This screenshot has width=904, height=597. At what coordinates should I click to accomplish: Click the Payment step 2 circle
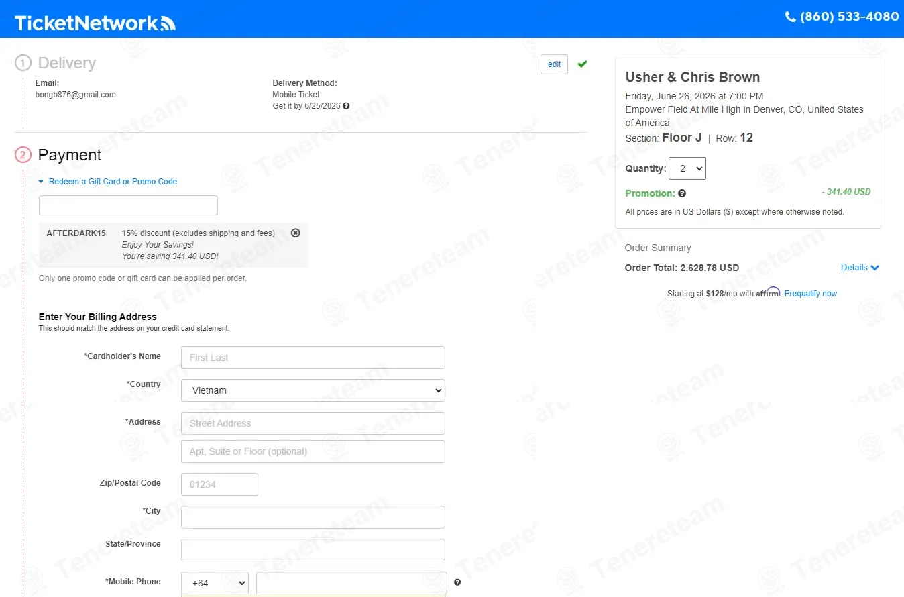pos(23,155)
